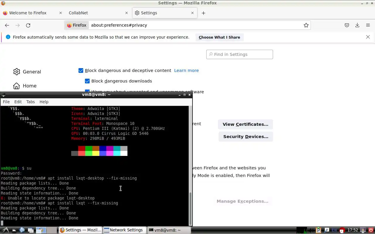375x234 pixels.
Task: Close the Settings tab
Action: [x=192, y=13]
